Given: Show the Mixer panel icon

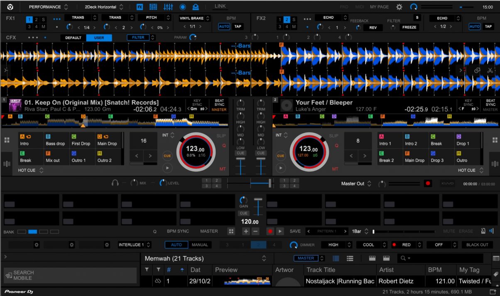Looking at the screenshot, I should point(168,7).
